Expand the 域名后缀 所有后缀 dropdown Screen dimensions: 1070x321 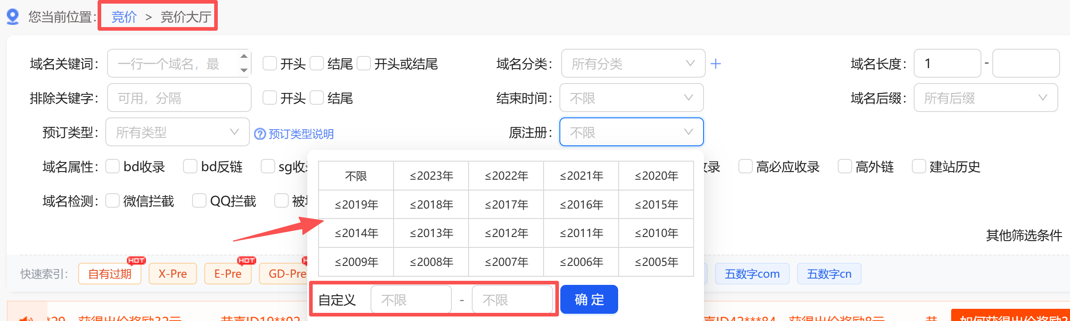[986, 98]
